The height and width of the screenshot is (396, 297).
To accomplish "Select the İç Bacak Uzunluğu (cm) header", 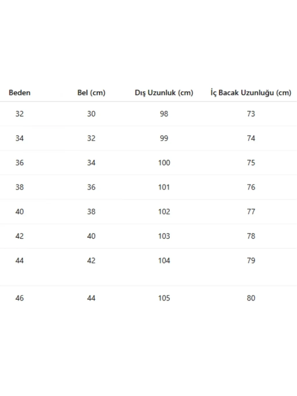I will pos(251,93).
